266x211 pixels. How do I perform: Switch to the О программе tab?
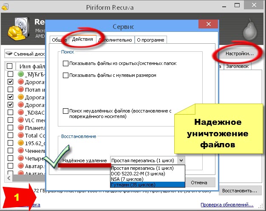(151, 40)
